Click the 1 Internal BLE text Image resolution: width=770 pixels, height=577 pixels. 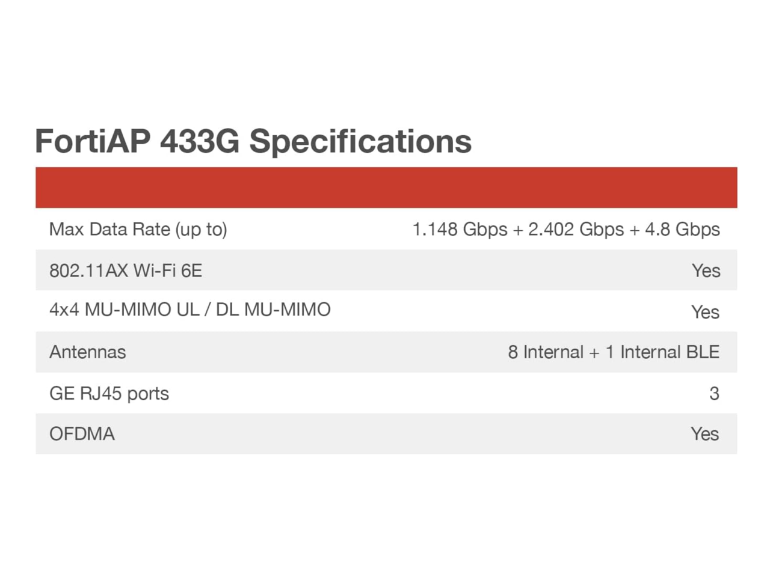[662, 352]
